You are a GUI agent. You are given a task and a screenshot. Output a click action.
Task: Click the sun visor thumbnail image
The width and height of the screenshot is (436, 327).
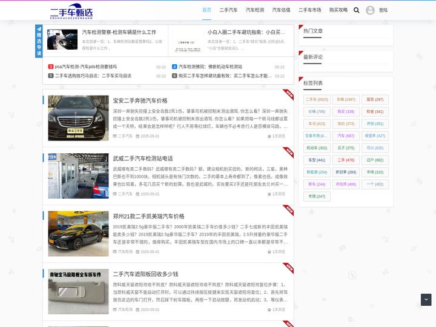78,291
